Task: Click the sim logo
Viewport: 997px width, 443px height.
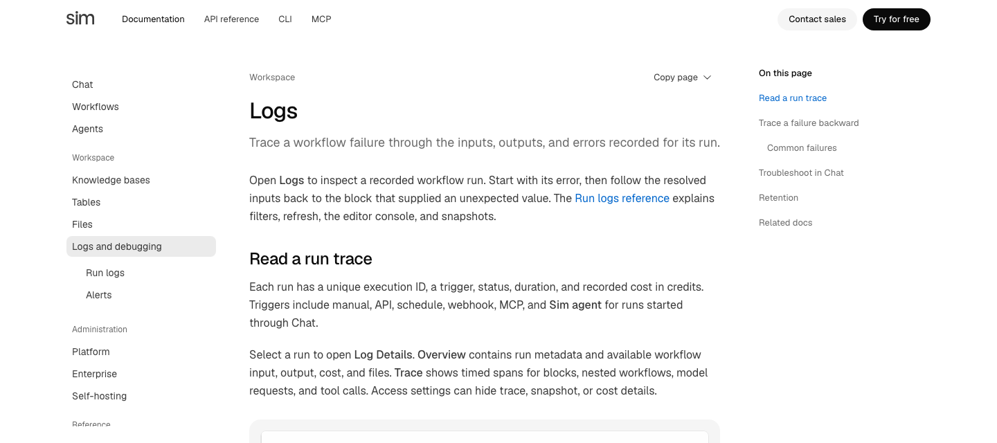Action: point(80,19)
